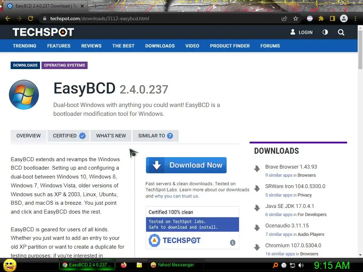Click the lock icon in the address bar
The image size is (363, 272).
45,18
